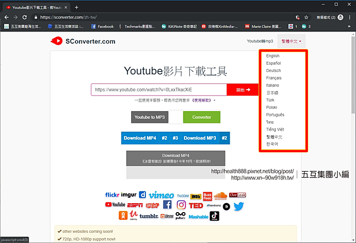Reload the page
Image resolution: width=356 pixels, height=243 pixels.
click(x=24, y=17)
